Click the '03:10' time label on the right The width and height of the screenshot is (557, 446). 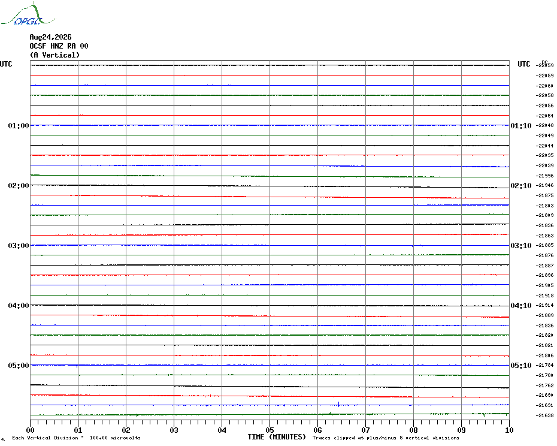coord(521,245)
